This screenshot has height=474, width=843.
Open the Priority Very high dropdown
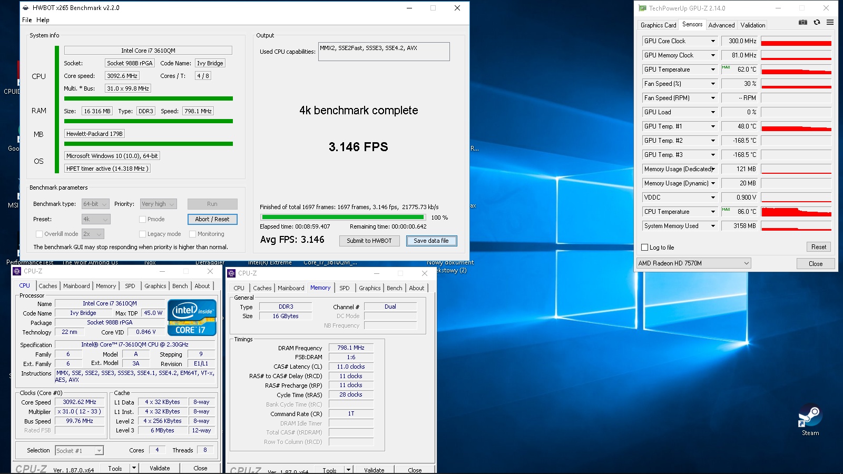click(x=158, y=204)
